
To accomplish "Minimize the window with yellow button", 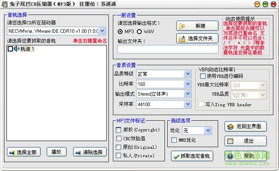I will tap(257, 4).
